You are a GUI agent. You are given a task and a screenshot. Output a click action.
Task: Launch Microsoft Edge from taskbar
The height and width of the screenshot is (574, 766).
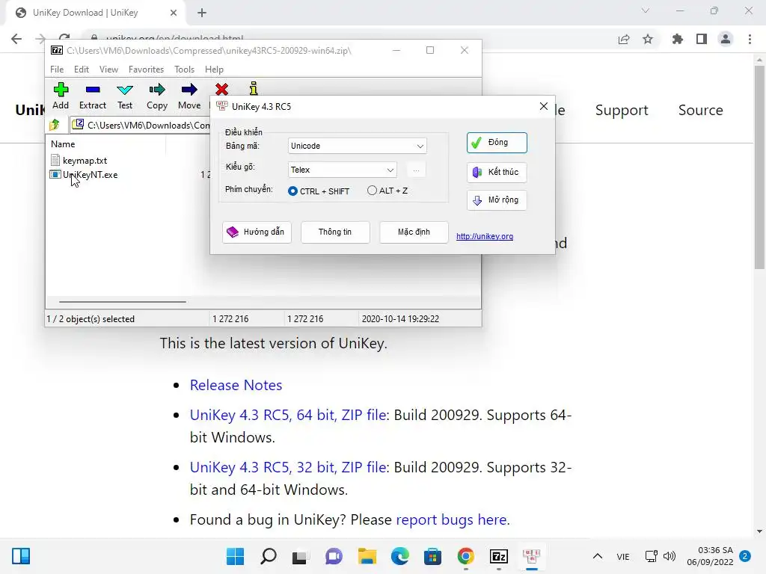(x=400, y=556)
